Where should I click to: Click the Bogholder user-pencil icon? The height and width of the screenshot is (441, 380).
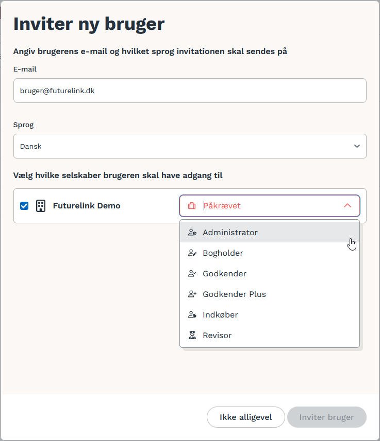(192, 253)
